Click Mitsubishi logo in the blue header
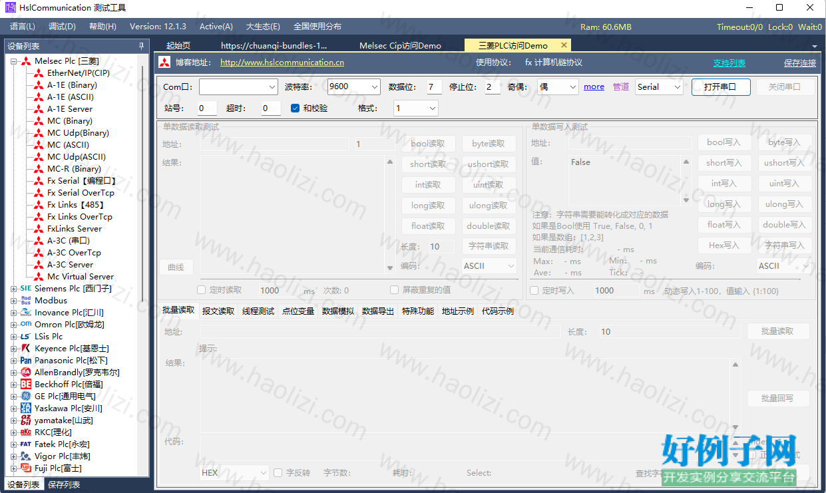826x493 pixels. point(165,63)
